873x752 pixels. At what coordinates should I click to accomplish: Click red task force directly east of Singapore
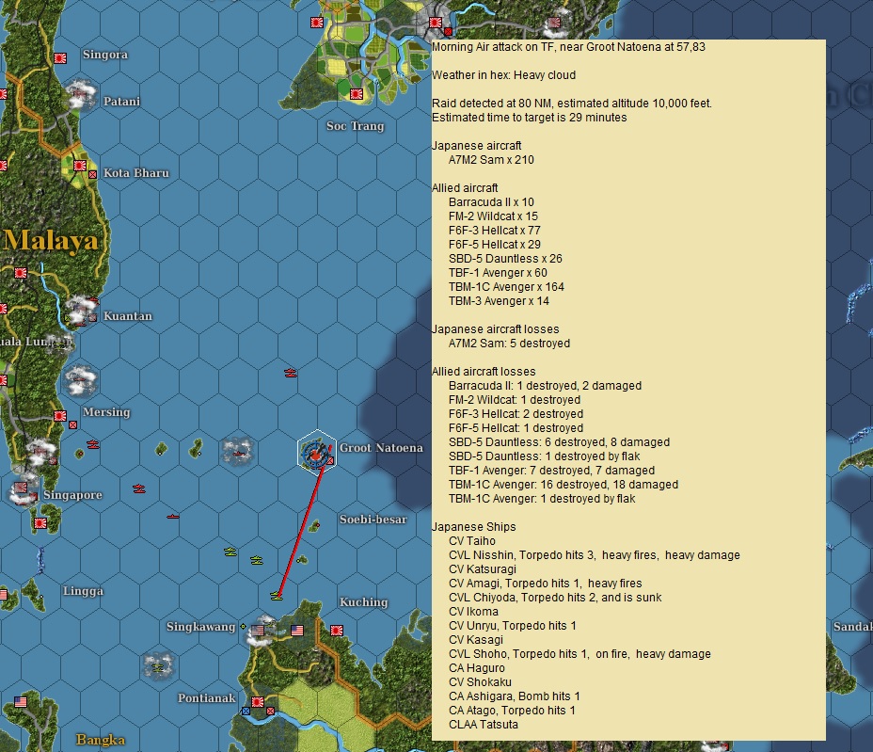(138, 488)
